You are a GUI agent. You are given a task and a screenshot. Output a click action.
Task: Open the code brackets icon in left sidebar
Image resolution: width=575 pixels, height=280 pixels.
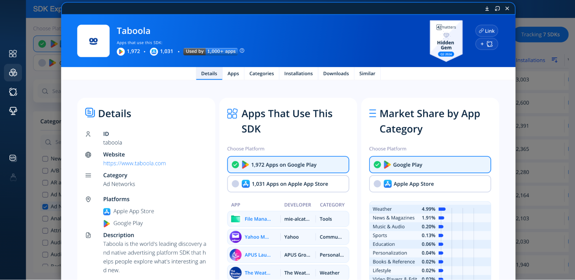(x=13, y=158)
